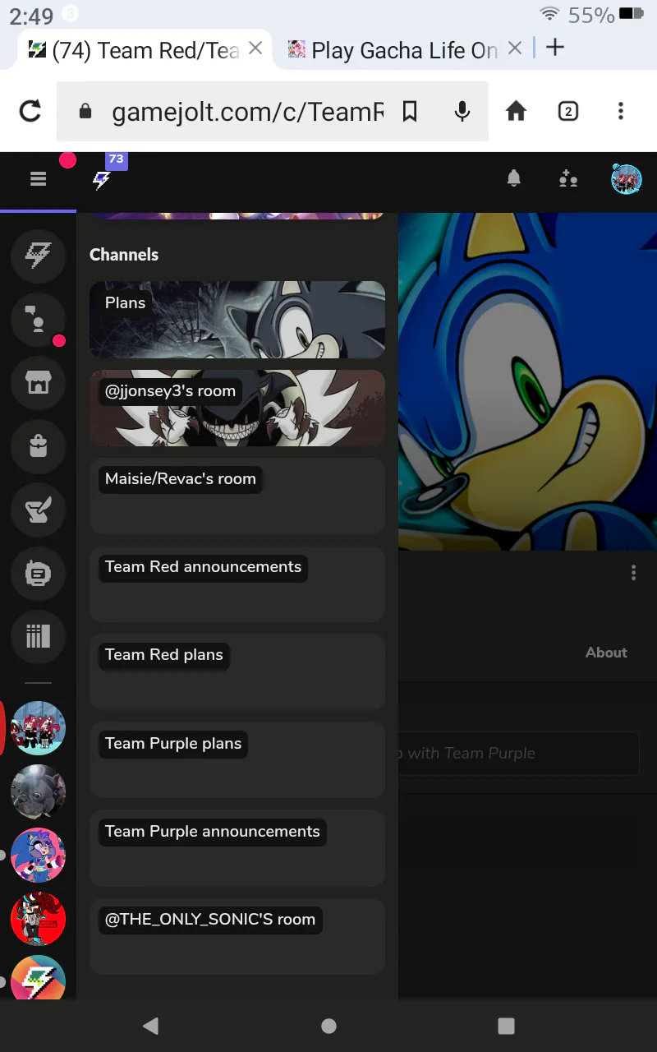
Task: Reload the page with the refresh icon
Action: [x=30, y=111]
